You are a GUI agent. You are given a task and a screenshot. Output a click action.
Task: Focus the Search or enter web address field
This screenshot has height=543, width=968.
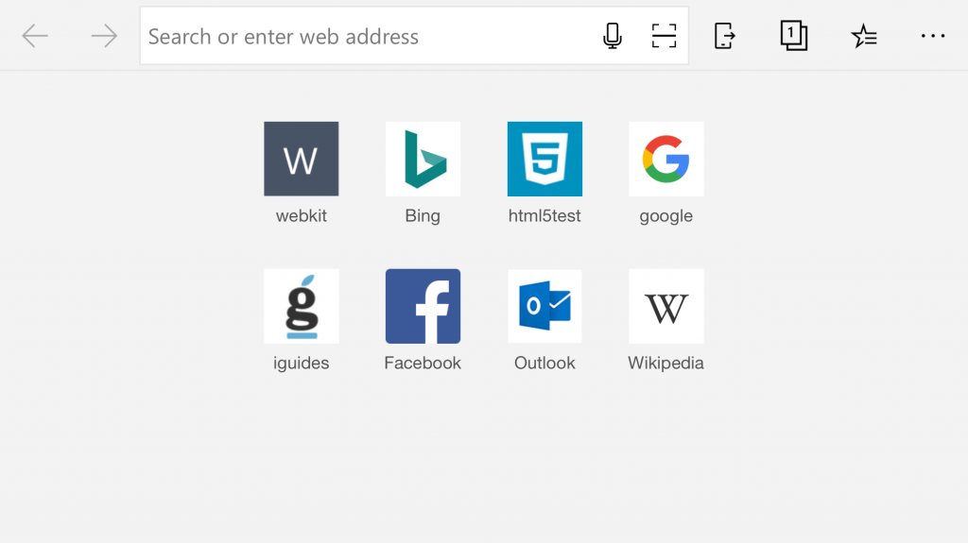414,36
